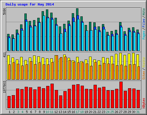Click day 14 on the x-axis
The width and height of the screenshot is (147, 115).
click(65, 112)
